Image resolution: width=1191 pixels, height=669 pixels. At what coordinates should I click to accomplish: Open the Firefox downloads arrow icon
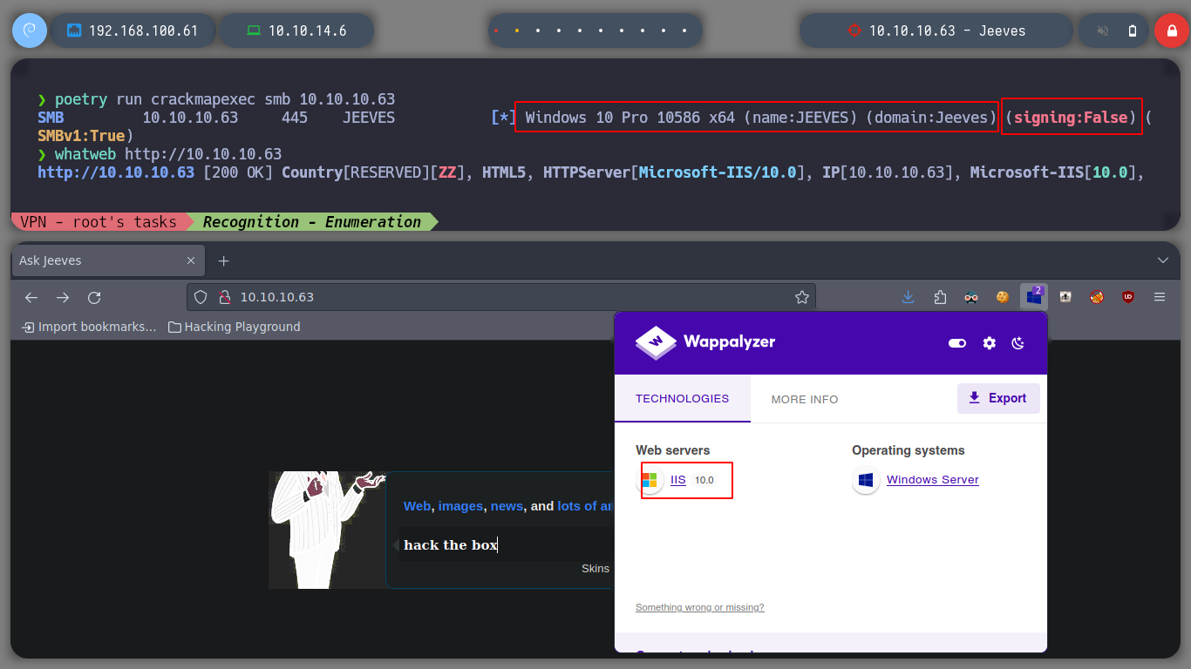pyautogui.click(x=908, y=297)
